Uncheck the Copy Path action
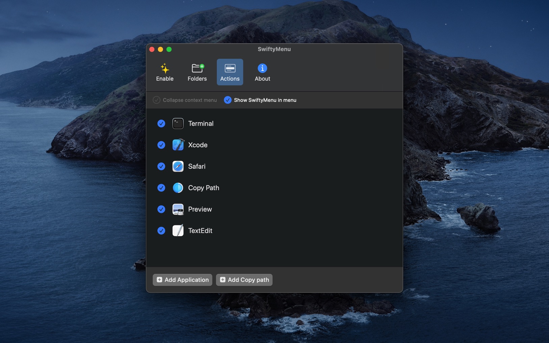This screenshot has width=549, height=343. (x=161, y=188)
